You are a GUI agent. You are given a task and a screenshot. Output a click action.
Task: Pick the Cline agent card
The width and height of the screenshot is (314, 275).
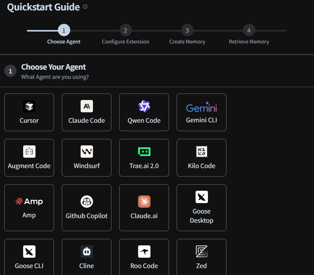point(86,257)
